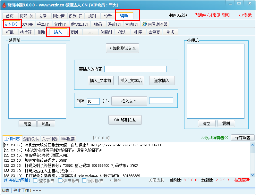This screenshot has height=195, width=256.
Task: Switch to the 打乱 text tool tab
Action: coord(10,32)
